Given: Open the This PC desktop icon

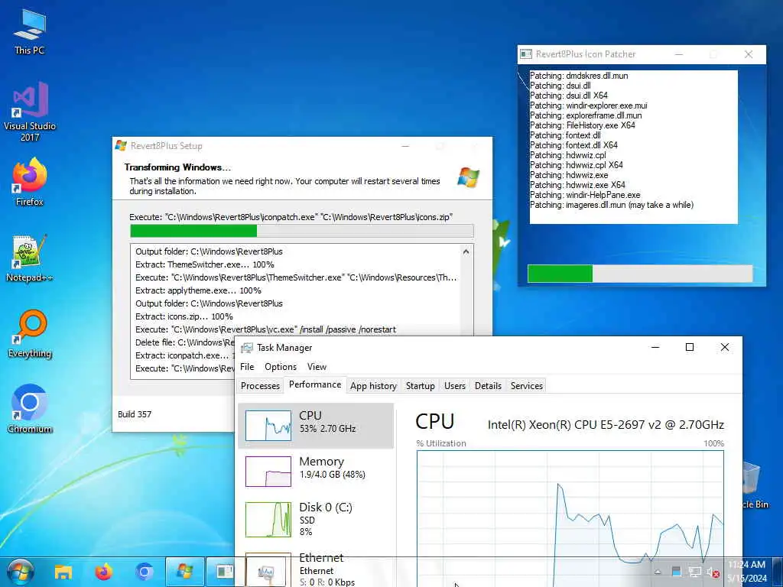Looking at the screenshot, I should [30, 32].
